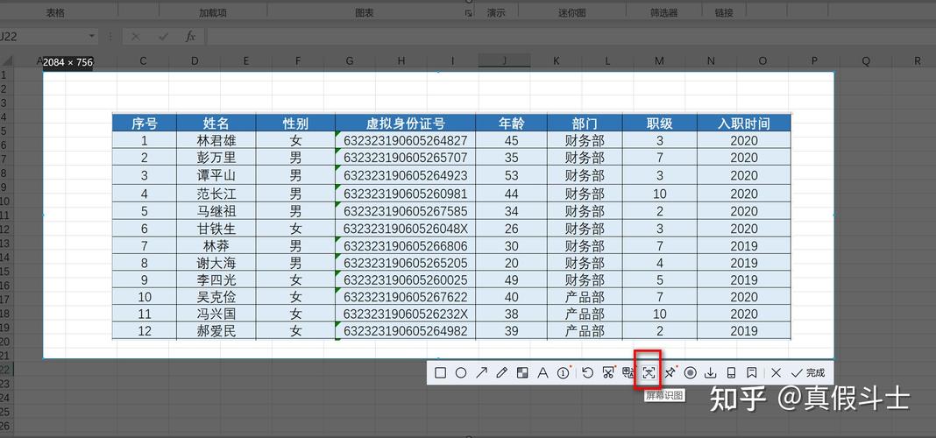Click the name cell 郝爱民
Image resolution: width=936 pixels, height=438 pixels.
(216, 330)
